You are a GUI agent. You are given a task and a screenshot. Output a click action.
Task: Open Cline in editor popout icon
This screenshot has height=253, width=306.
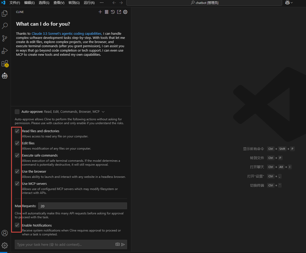tap(119, 12)
